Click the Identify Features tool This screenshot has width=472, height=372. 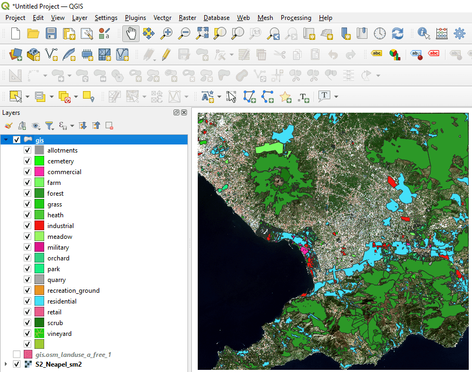click(424, 33)
